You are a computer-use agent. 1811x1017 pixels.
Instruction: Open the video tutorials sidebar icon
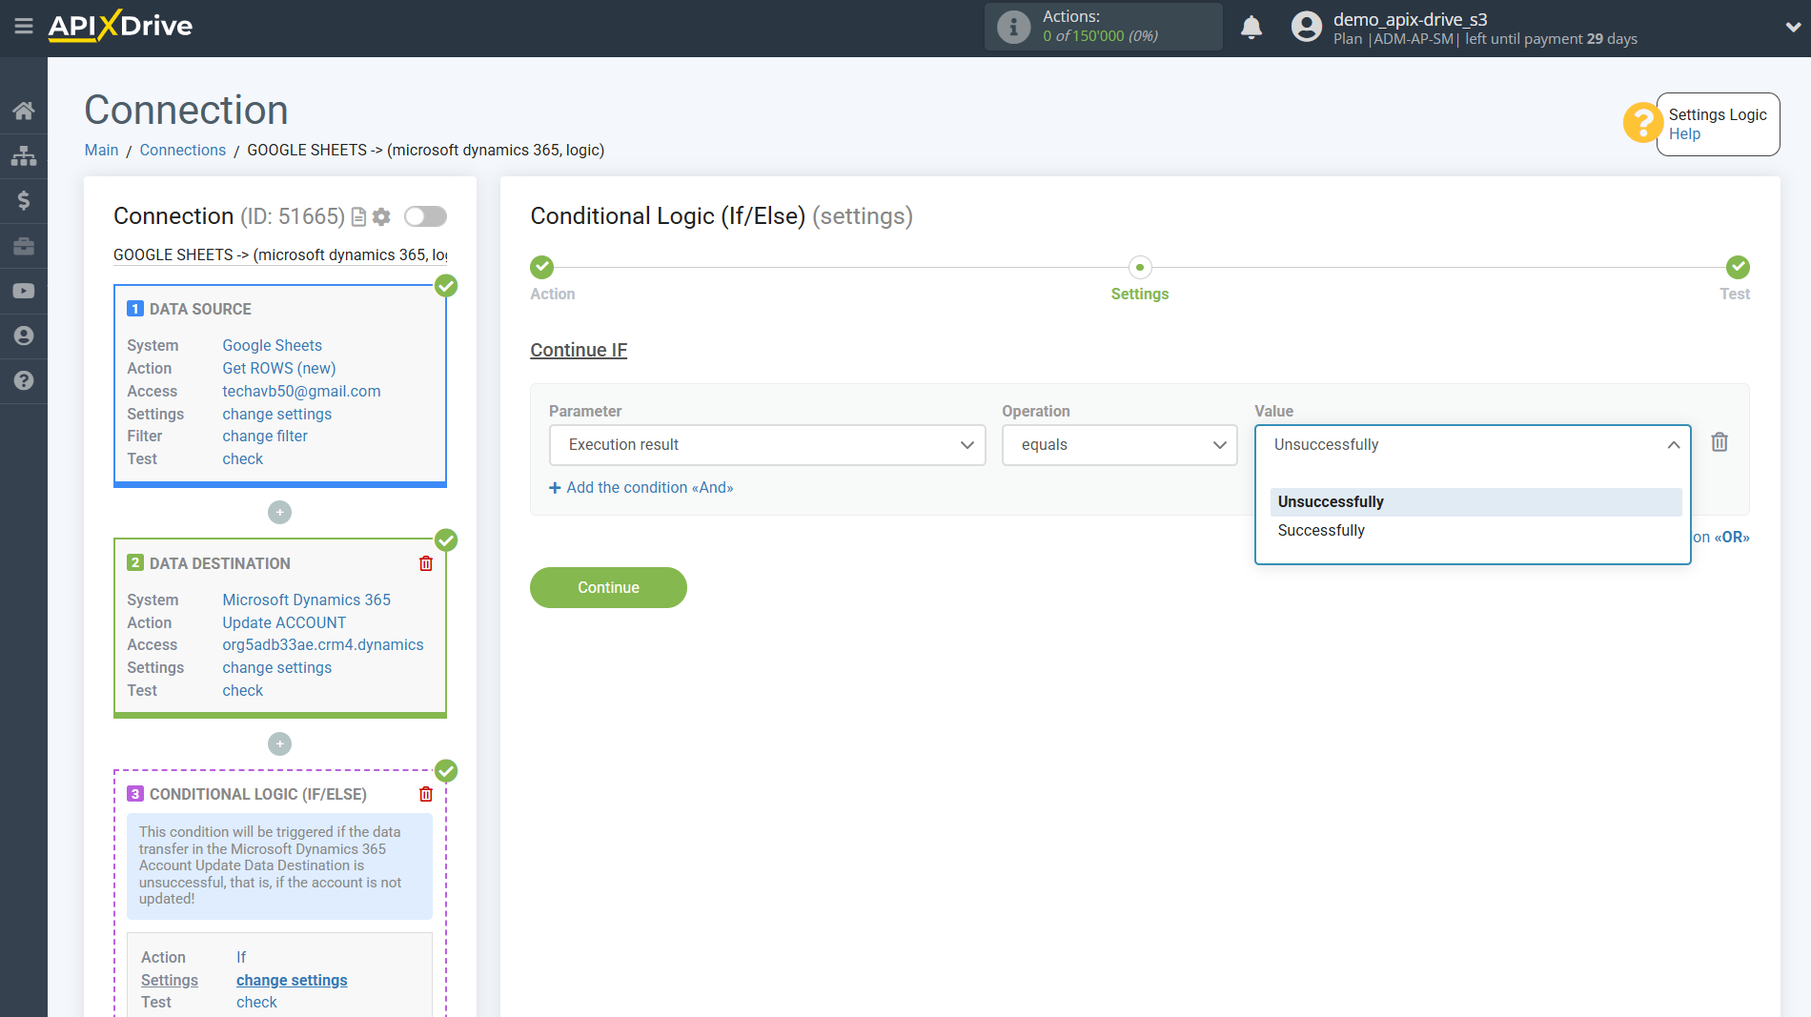coord(24,291)
